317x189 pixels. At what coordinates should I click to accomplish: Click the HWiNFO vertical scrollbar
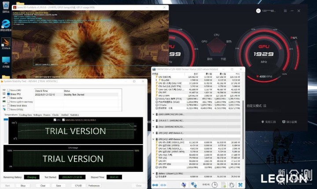coord(243,129)
